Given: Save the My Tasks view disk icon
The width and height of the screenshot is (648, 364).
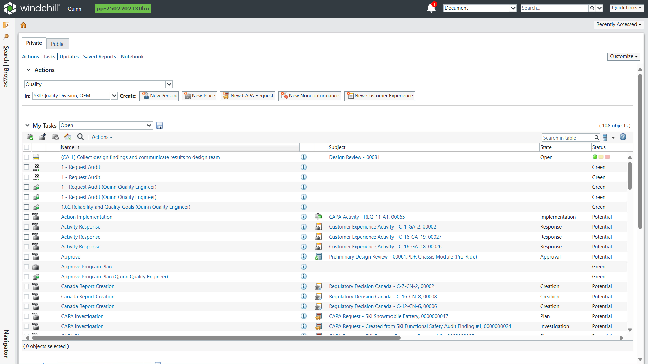Looking at the screenshot, I should click(160, 126).
